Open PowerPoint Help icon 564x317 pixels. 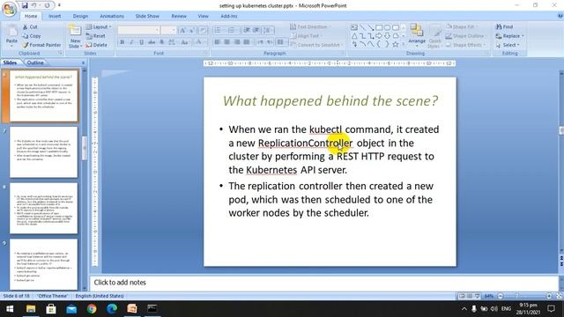pyautogui.click(x=560, y=16)
